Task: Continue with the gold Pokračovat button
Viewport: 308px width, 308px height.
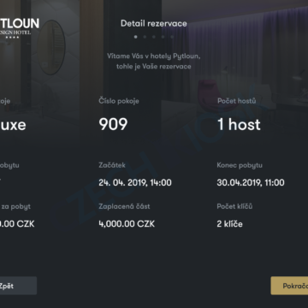Action: (289, 286)
